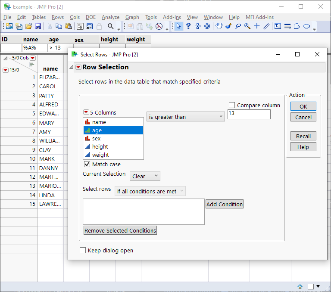Image resolution: width=331 pixels, height=292 pixels.
Task: Click the Add Condition button
Action: [x=224, y=204]
